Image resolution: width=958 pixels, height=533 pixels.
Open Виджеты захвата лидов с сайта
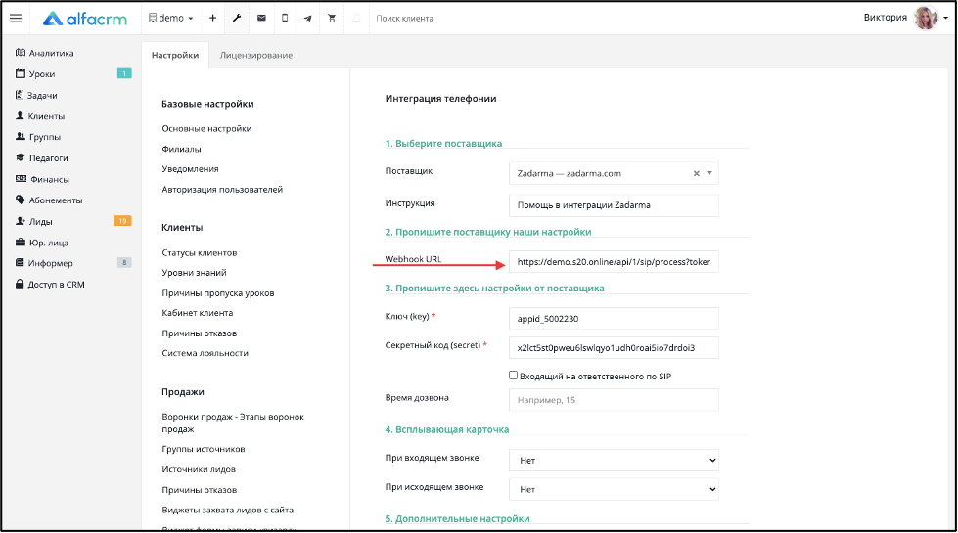(x=228, y=511)
